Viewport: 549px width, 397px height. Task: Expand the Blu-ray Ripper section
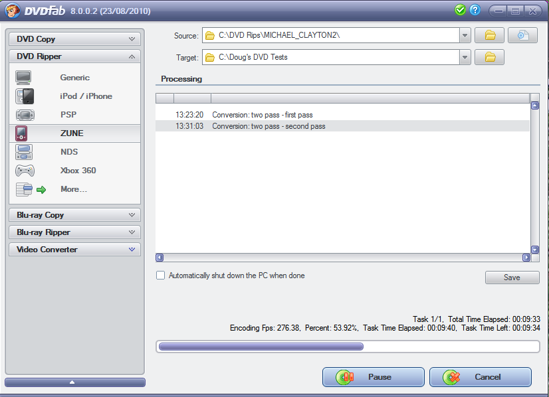coord(74,232)
